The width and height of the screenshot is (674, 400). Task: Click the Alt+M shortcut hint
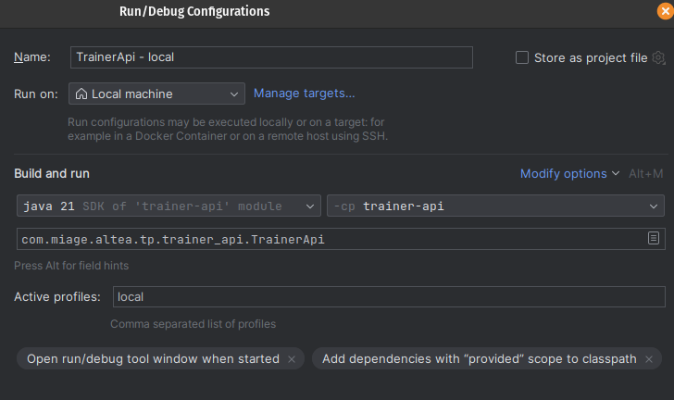coord(645,174)
